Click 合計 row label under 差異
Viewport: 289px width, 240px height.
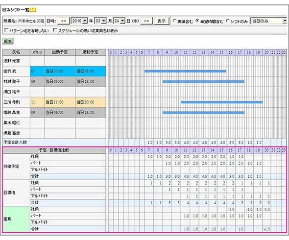pos(35,229)
